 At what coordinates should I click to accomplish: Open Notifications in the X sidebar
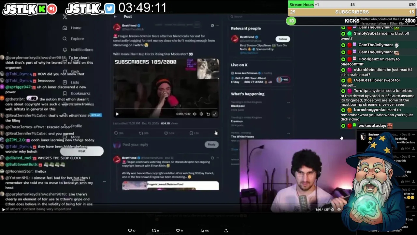[78, 50]
